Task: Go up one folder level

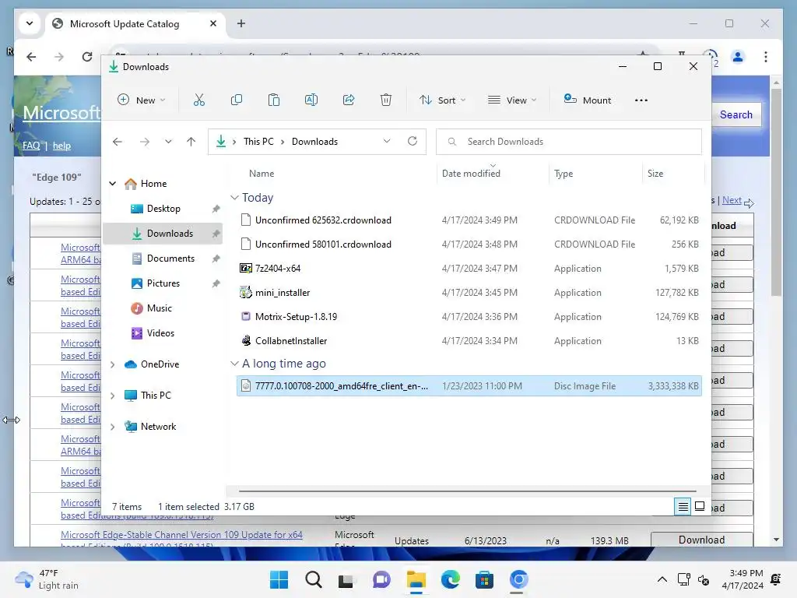Action: coord(191,142)
